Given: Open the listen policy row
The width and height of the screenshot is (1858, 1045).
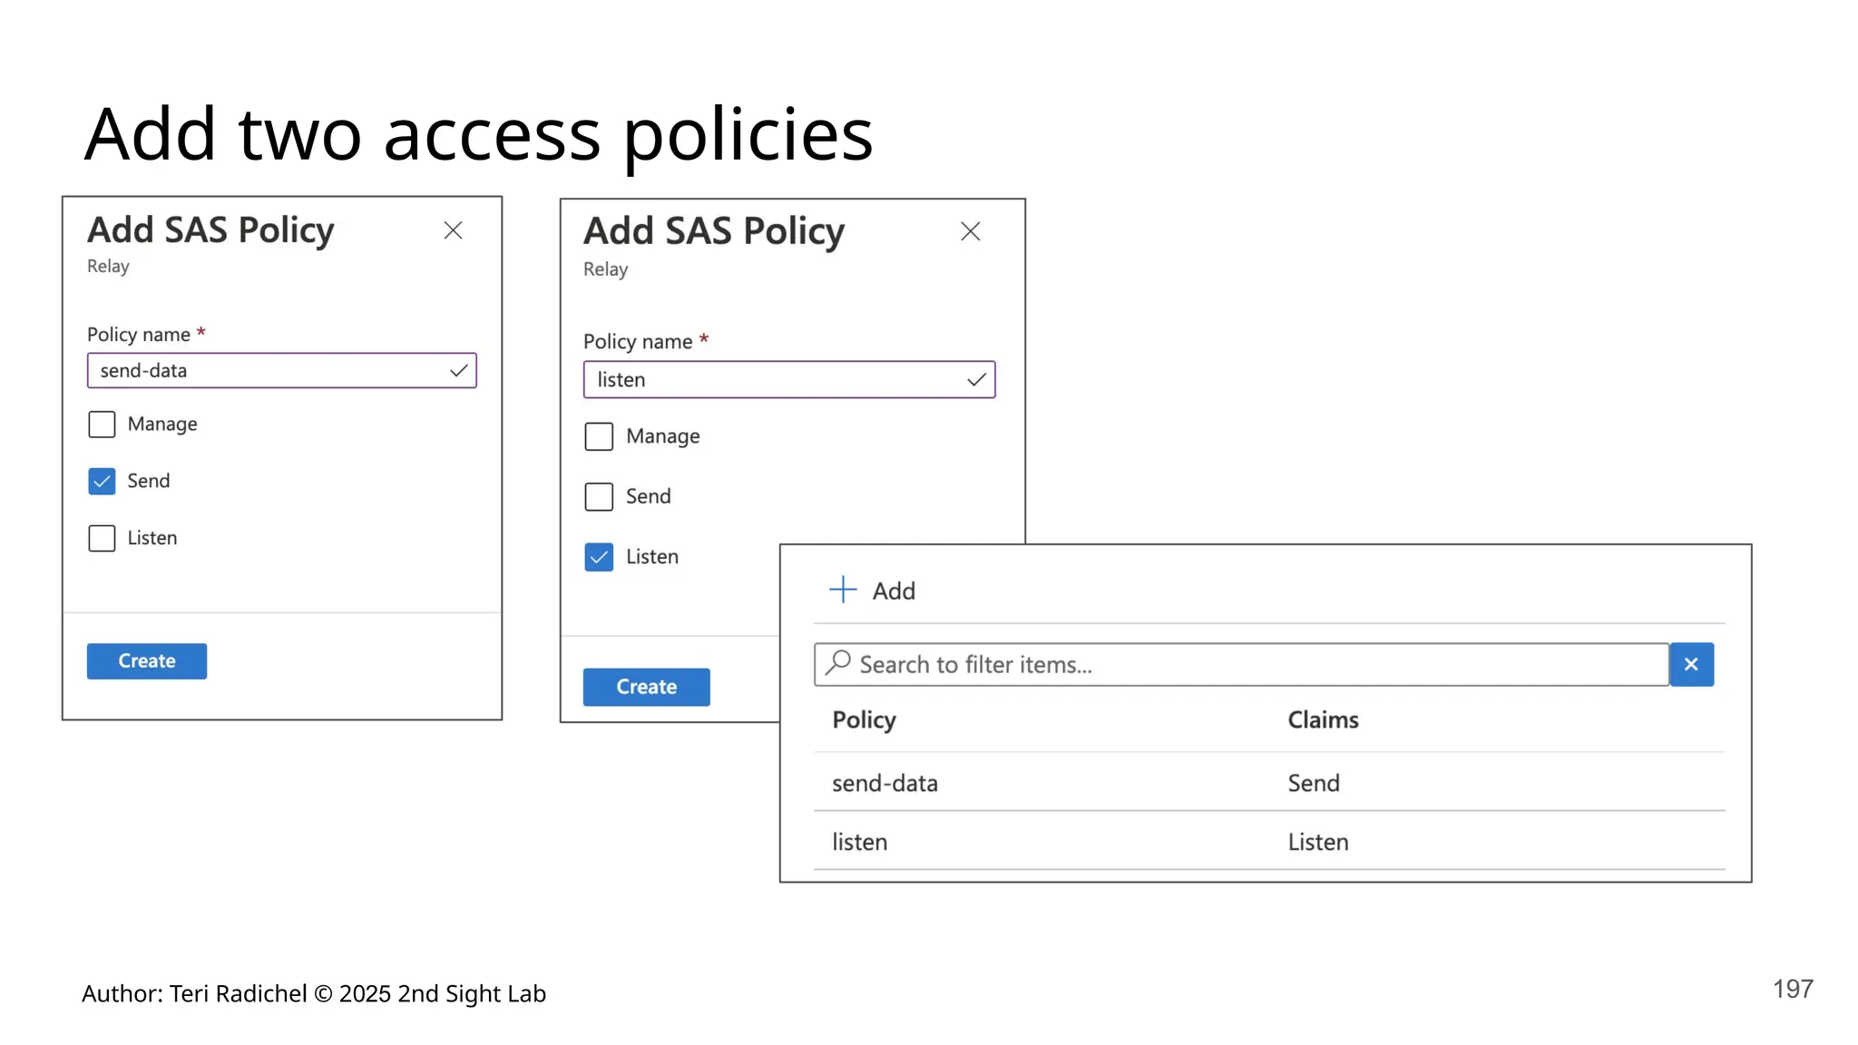Looking at the screenshot, I should point(1269,841).
